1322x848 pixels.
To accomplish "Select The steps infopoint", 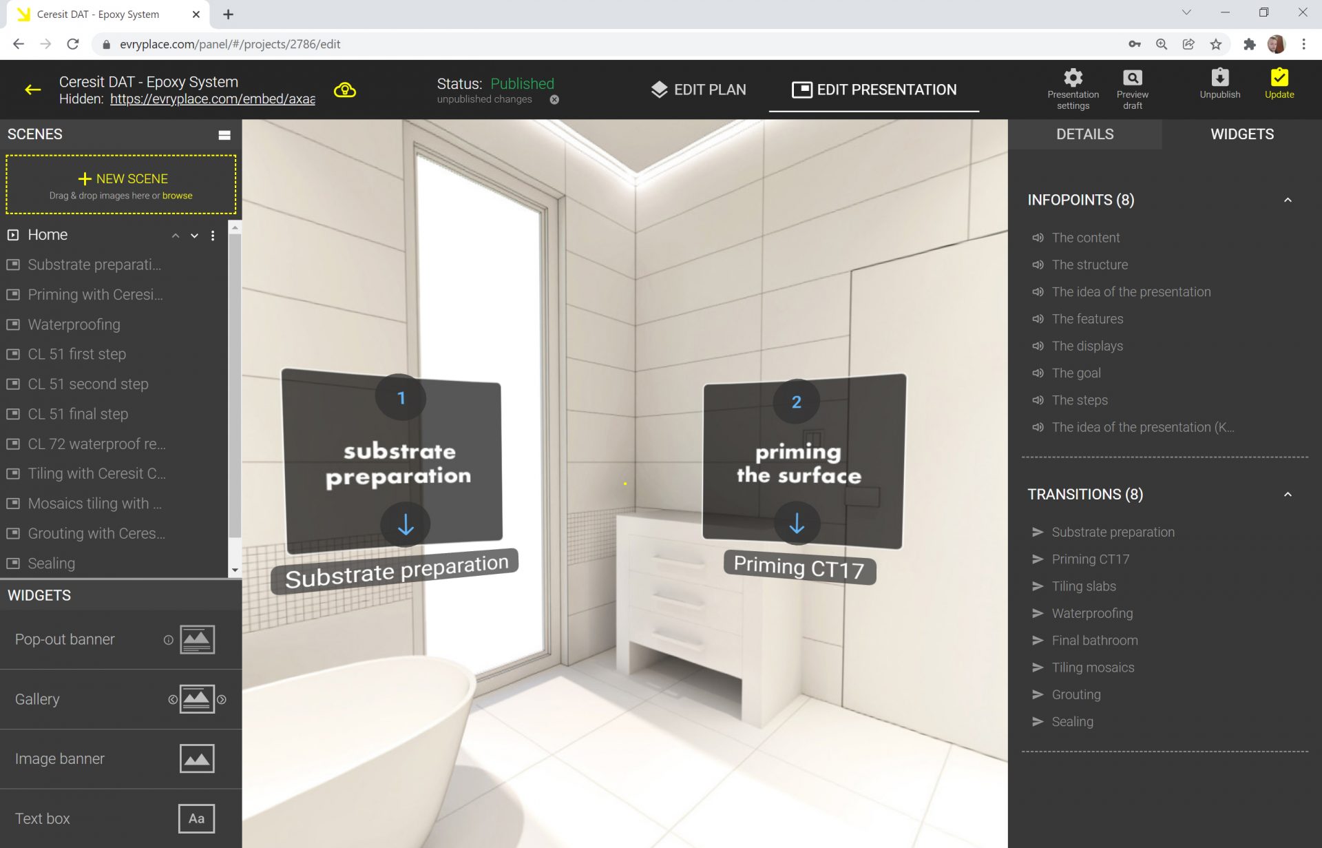I will click(1080, 400).
